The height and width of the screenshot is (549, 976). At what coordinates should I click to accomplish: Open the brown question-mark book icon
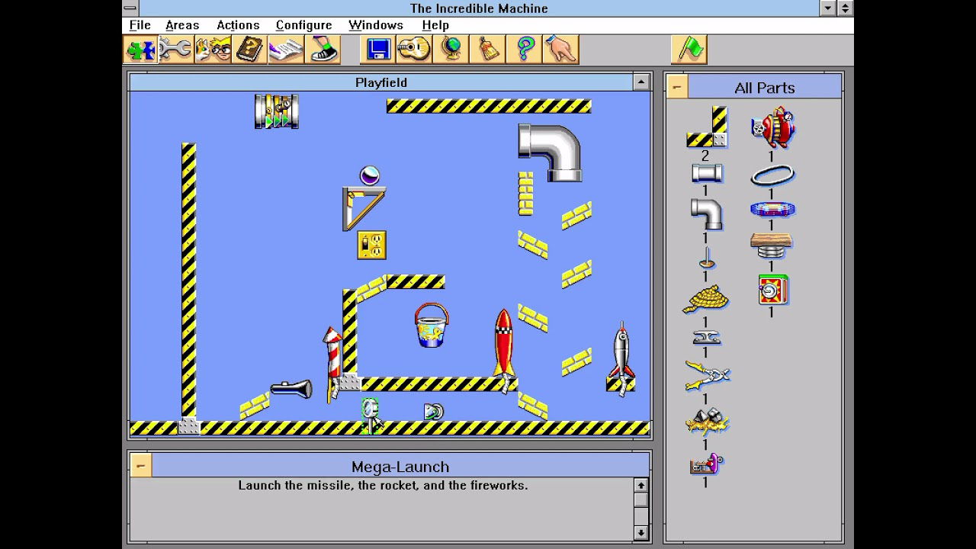[249, 50]
